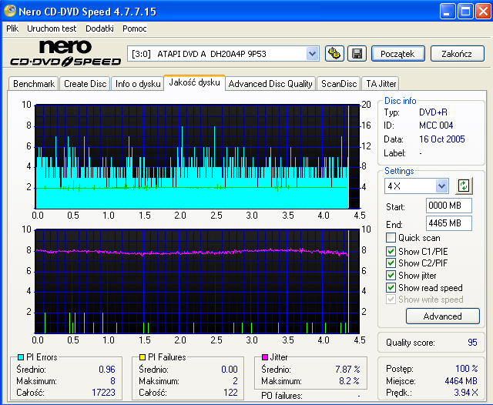The height and width of the screenshot is (405, 493).
Task: Uncheck Show C2/PIF checkbox
Action: pos(391,263)
